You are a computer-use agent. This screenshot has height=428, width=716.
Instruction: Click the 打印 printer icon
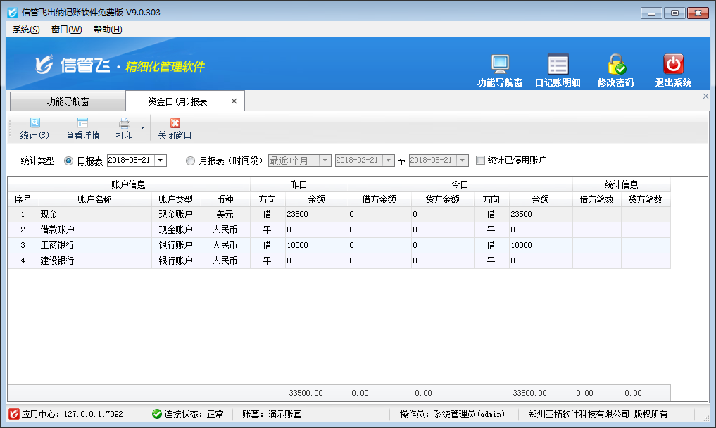click(125, 124)
